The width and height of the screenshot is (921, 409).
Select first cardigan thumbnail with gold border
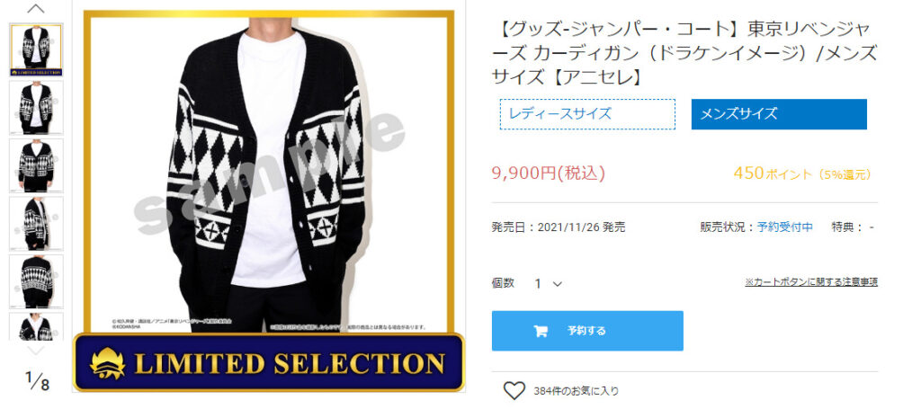point(36,49)
